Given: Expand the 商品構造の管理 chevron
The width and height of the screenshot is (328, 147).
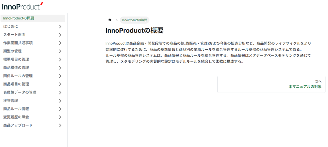Looking at the screenshot, I should [x=60, y=68].
